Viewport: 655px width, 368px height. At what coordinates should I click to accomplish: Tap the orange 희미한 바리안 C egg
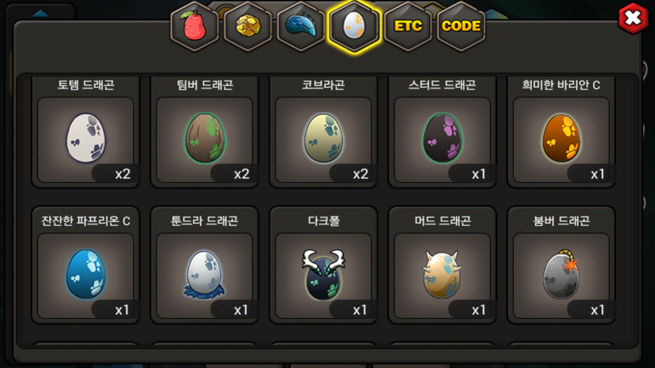point(561,139)
